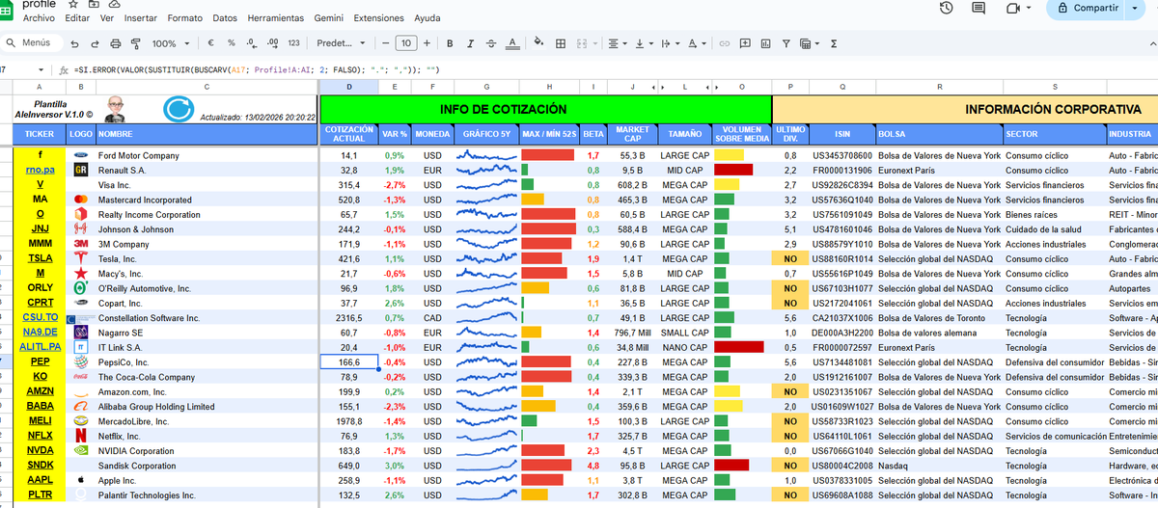Viewport: 1158px width, 508px height.
Task: Open the zoom 100% dropdown
Action: 171,43
